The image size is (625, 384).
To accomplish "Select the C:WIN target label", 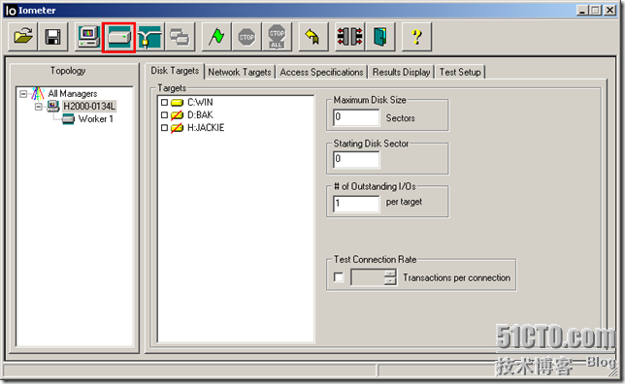I will (x=200, y=103).
